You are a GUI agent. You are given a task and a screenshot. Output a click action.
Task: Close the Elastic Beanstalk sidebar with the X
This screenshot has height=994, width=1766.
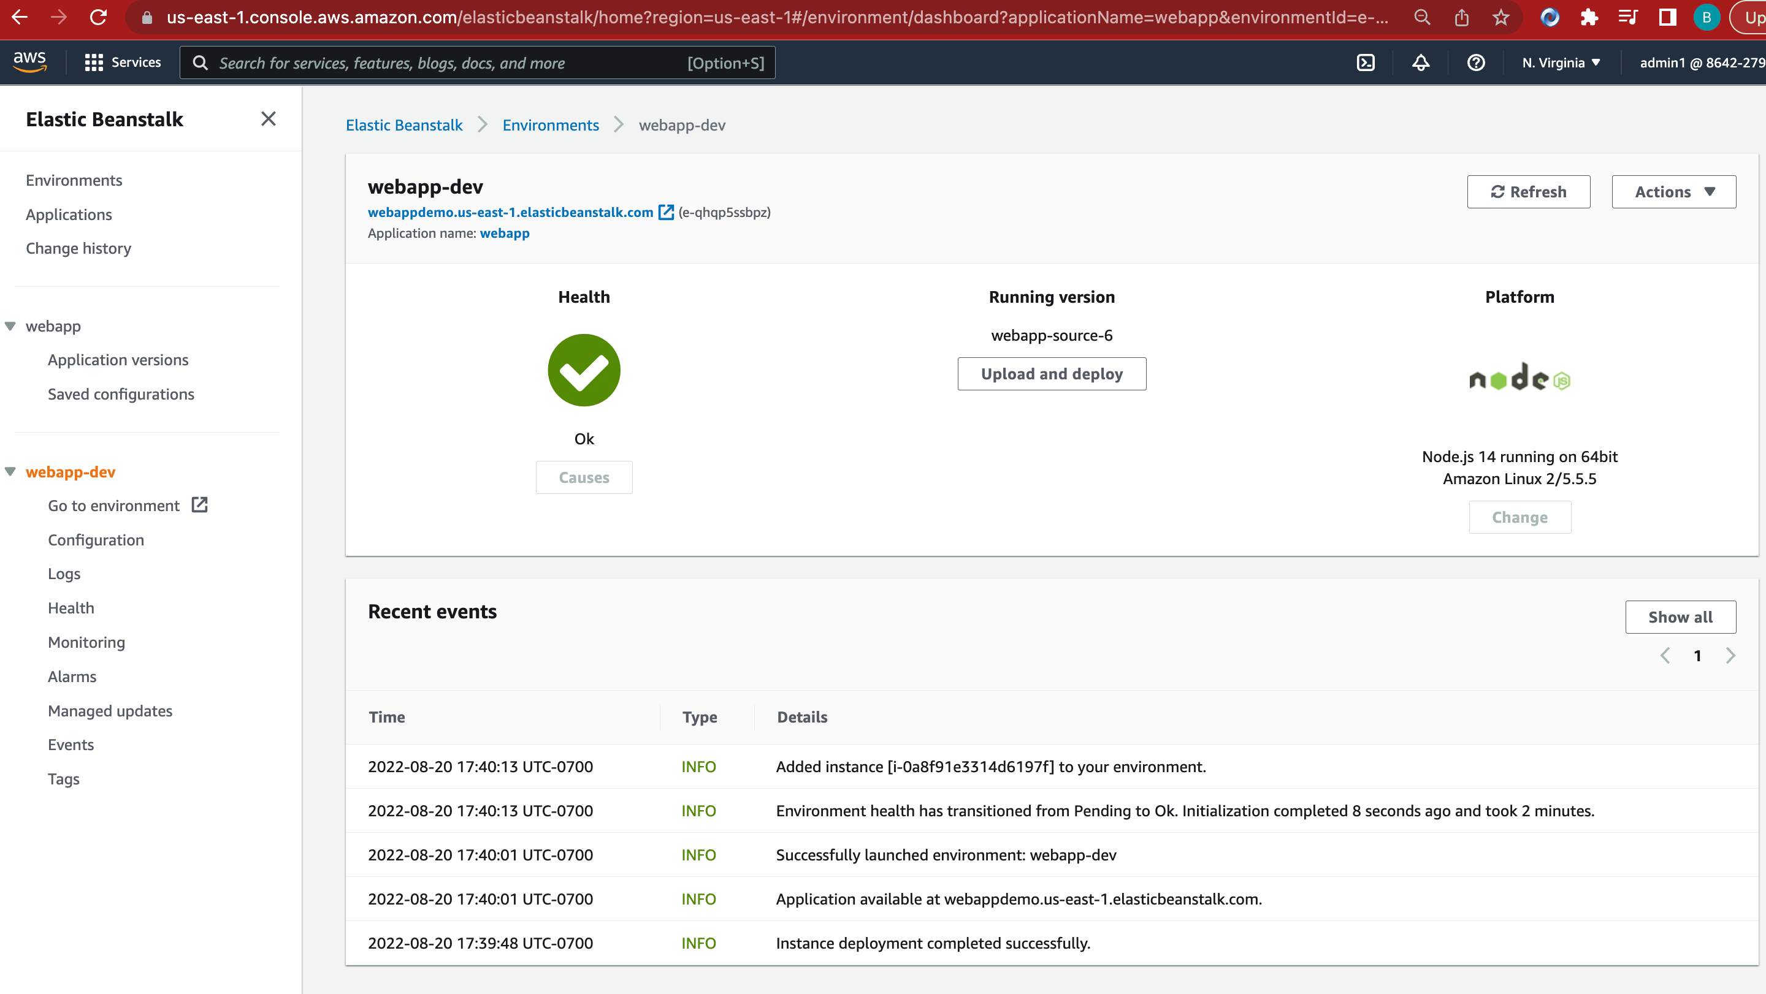(268, 118)
